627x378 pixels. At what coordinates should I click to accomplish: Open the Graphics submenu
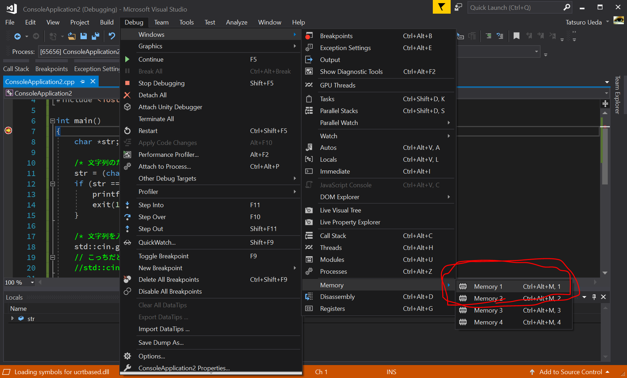click(211, 46)
